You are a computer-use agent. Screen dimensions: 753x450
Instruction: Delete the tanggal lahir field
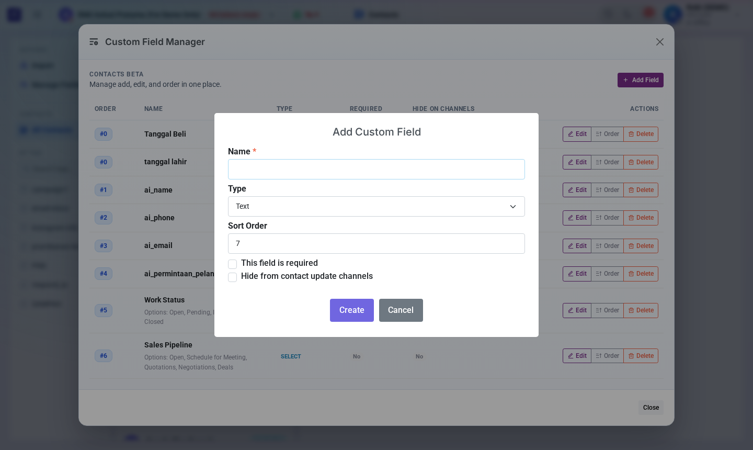pyautogui.click(x=641, y=162)
